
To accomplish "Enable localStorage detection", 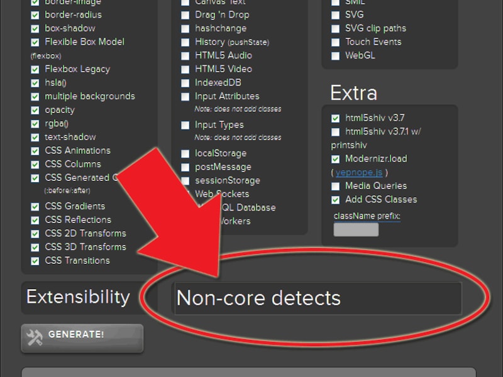I will 185,153.
